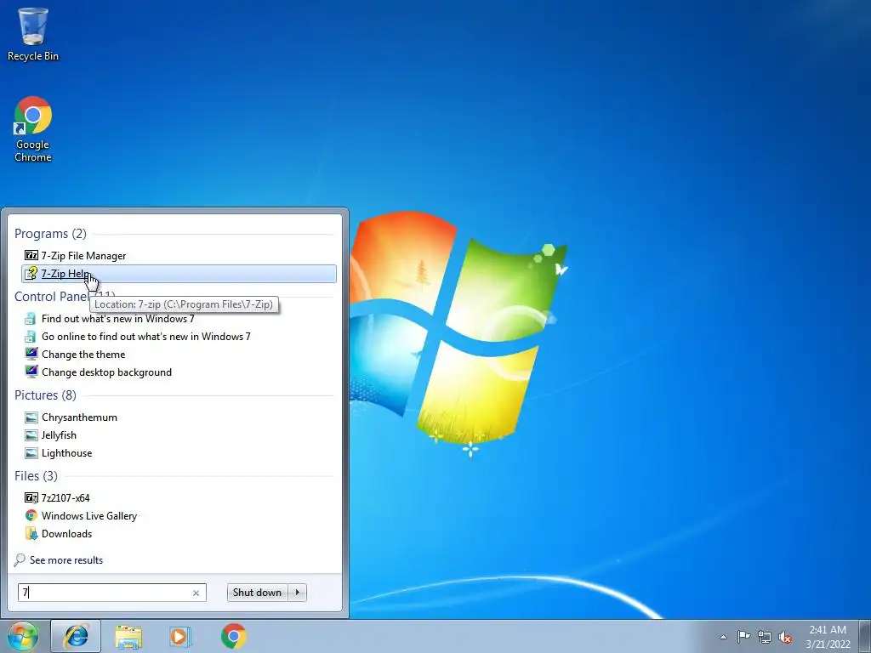Open Action Center flag icon in tray

click(743, 637)
